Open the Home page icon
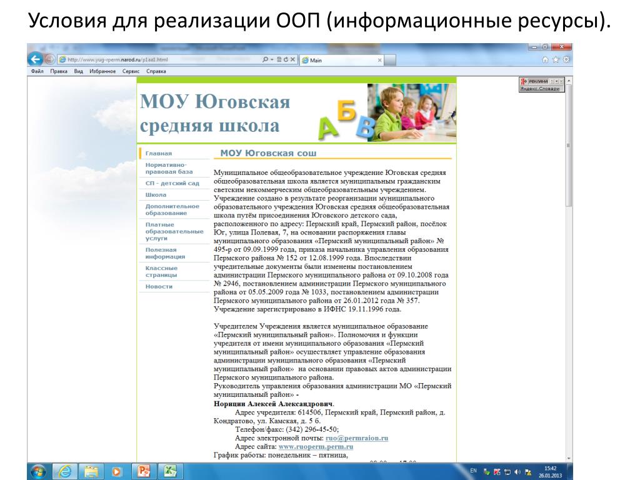This screenshot has width=640, height=480. pos(545,59)
